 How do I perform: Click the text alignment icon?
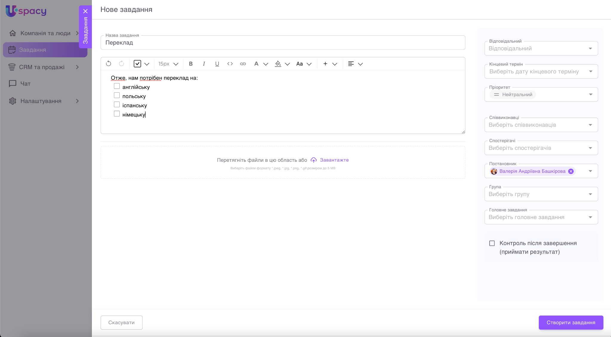351,64
